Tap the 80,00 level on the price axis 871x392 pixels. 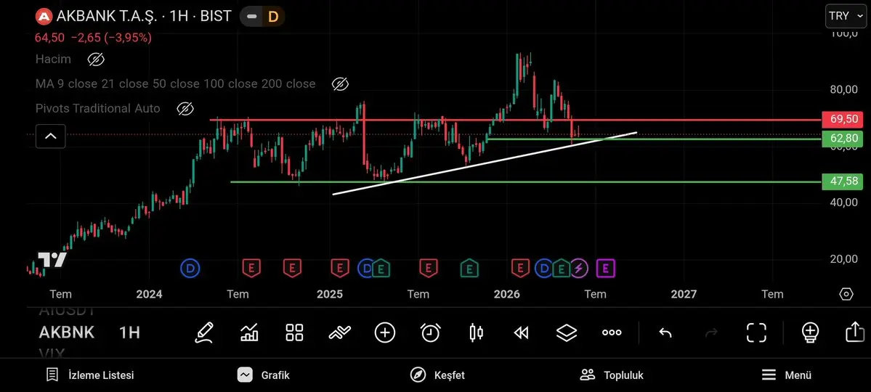tap(843, 90)
